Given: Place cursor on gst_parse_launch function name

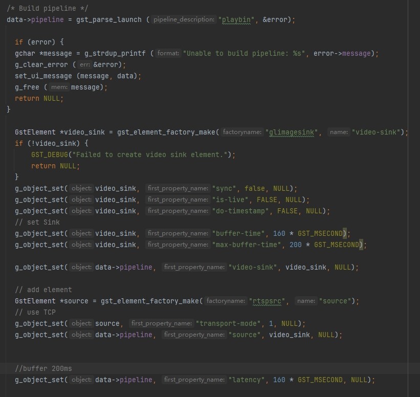Looking at the screenshot, I should coord(109,19).
